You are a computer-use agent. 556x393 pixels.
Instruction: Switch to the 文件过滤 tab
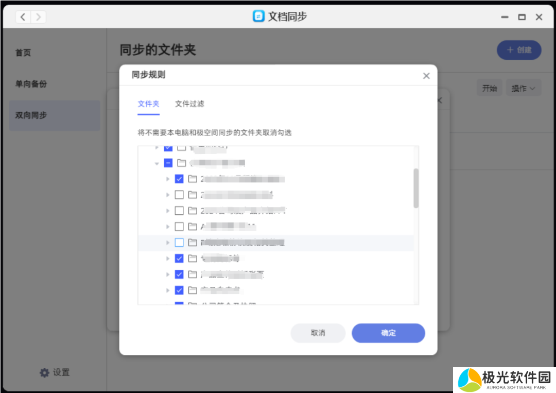point(189,104)
